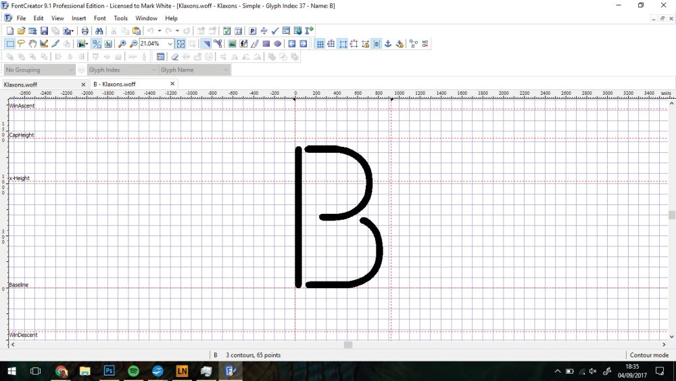Open the File menu
This screenshot has width=676, height=381.
21,18
